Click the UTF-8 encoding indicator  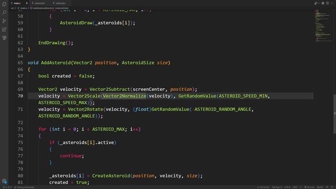(287, 187)
